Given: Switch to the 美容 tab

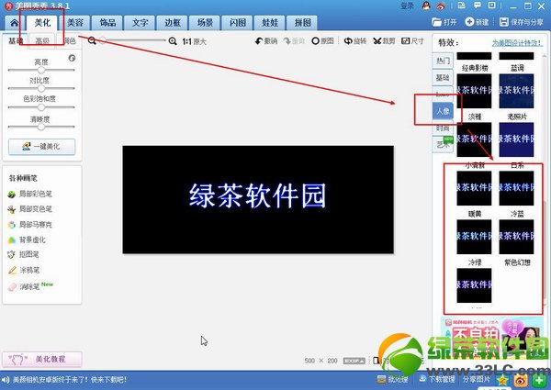Looking at the screenshot, I should click(75, 23).
